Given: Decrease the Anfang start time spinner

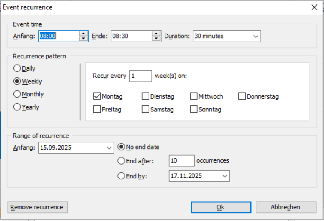Looking at the screenshot, I should (84, 39).
